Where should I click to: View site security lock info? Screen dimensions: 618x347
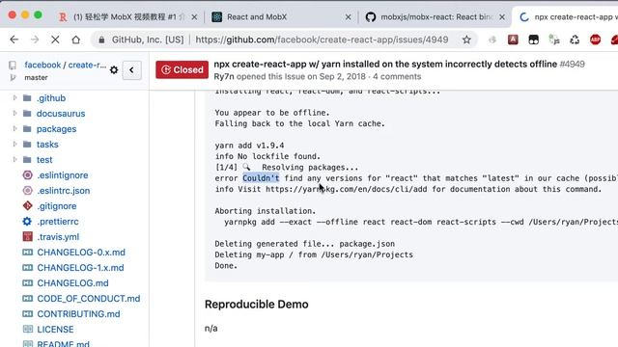pyautogui.click(x=101, y=40)
